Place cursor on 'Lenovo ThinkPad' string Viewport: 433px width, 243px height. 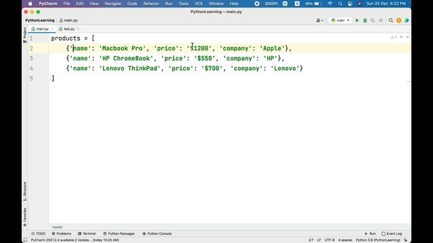click(129, 69)
